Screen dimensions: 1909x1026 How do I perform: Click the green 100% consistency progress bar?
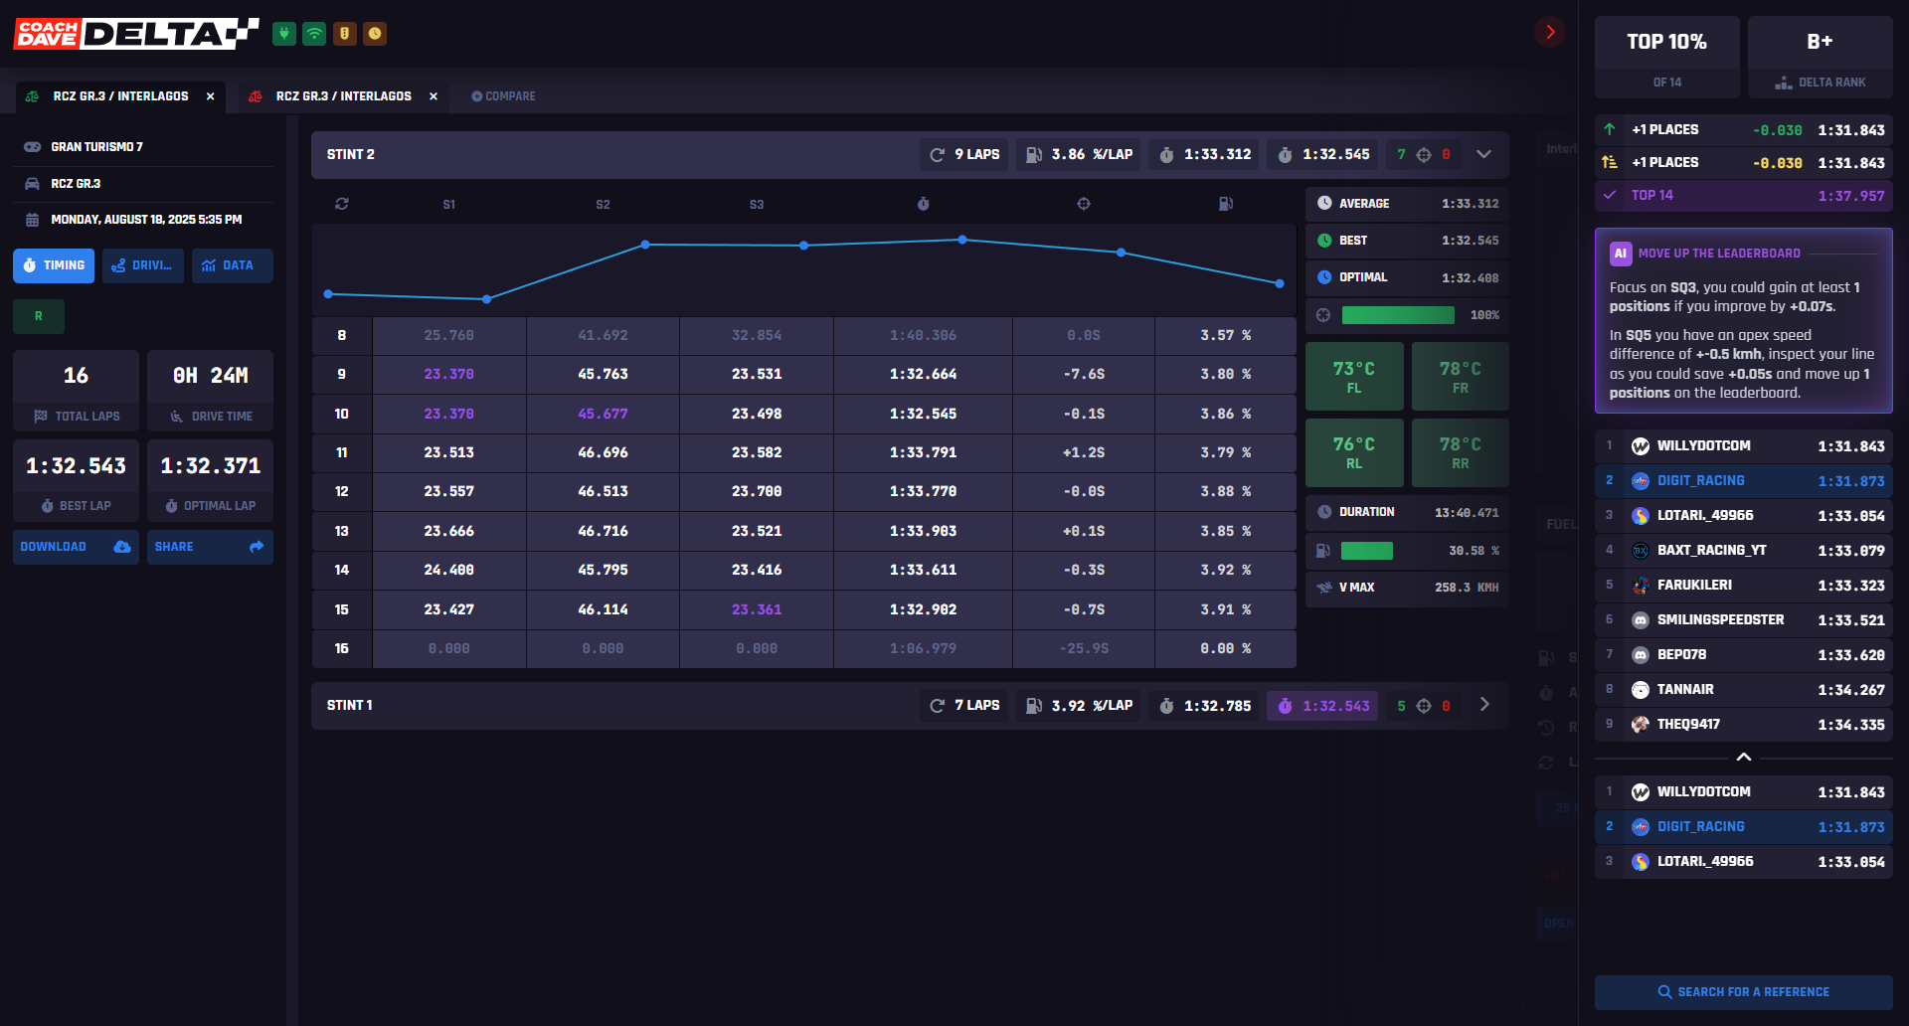coord(1398,315)
